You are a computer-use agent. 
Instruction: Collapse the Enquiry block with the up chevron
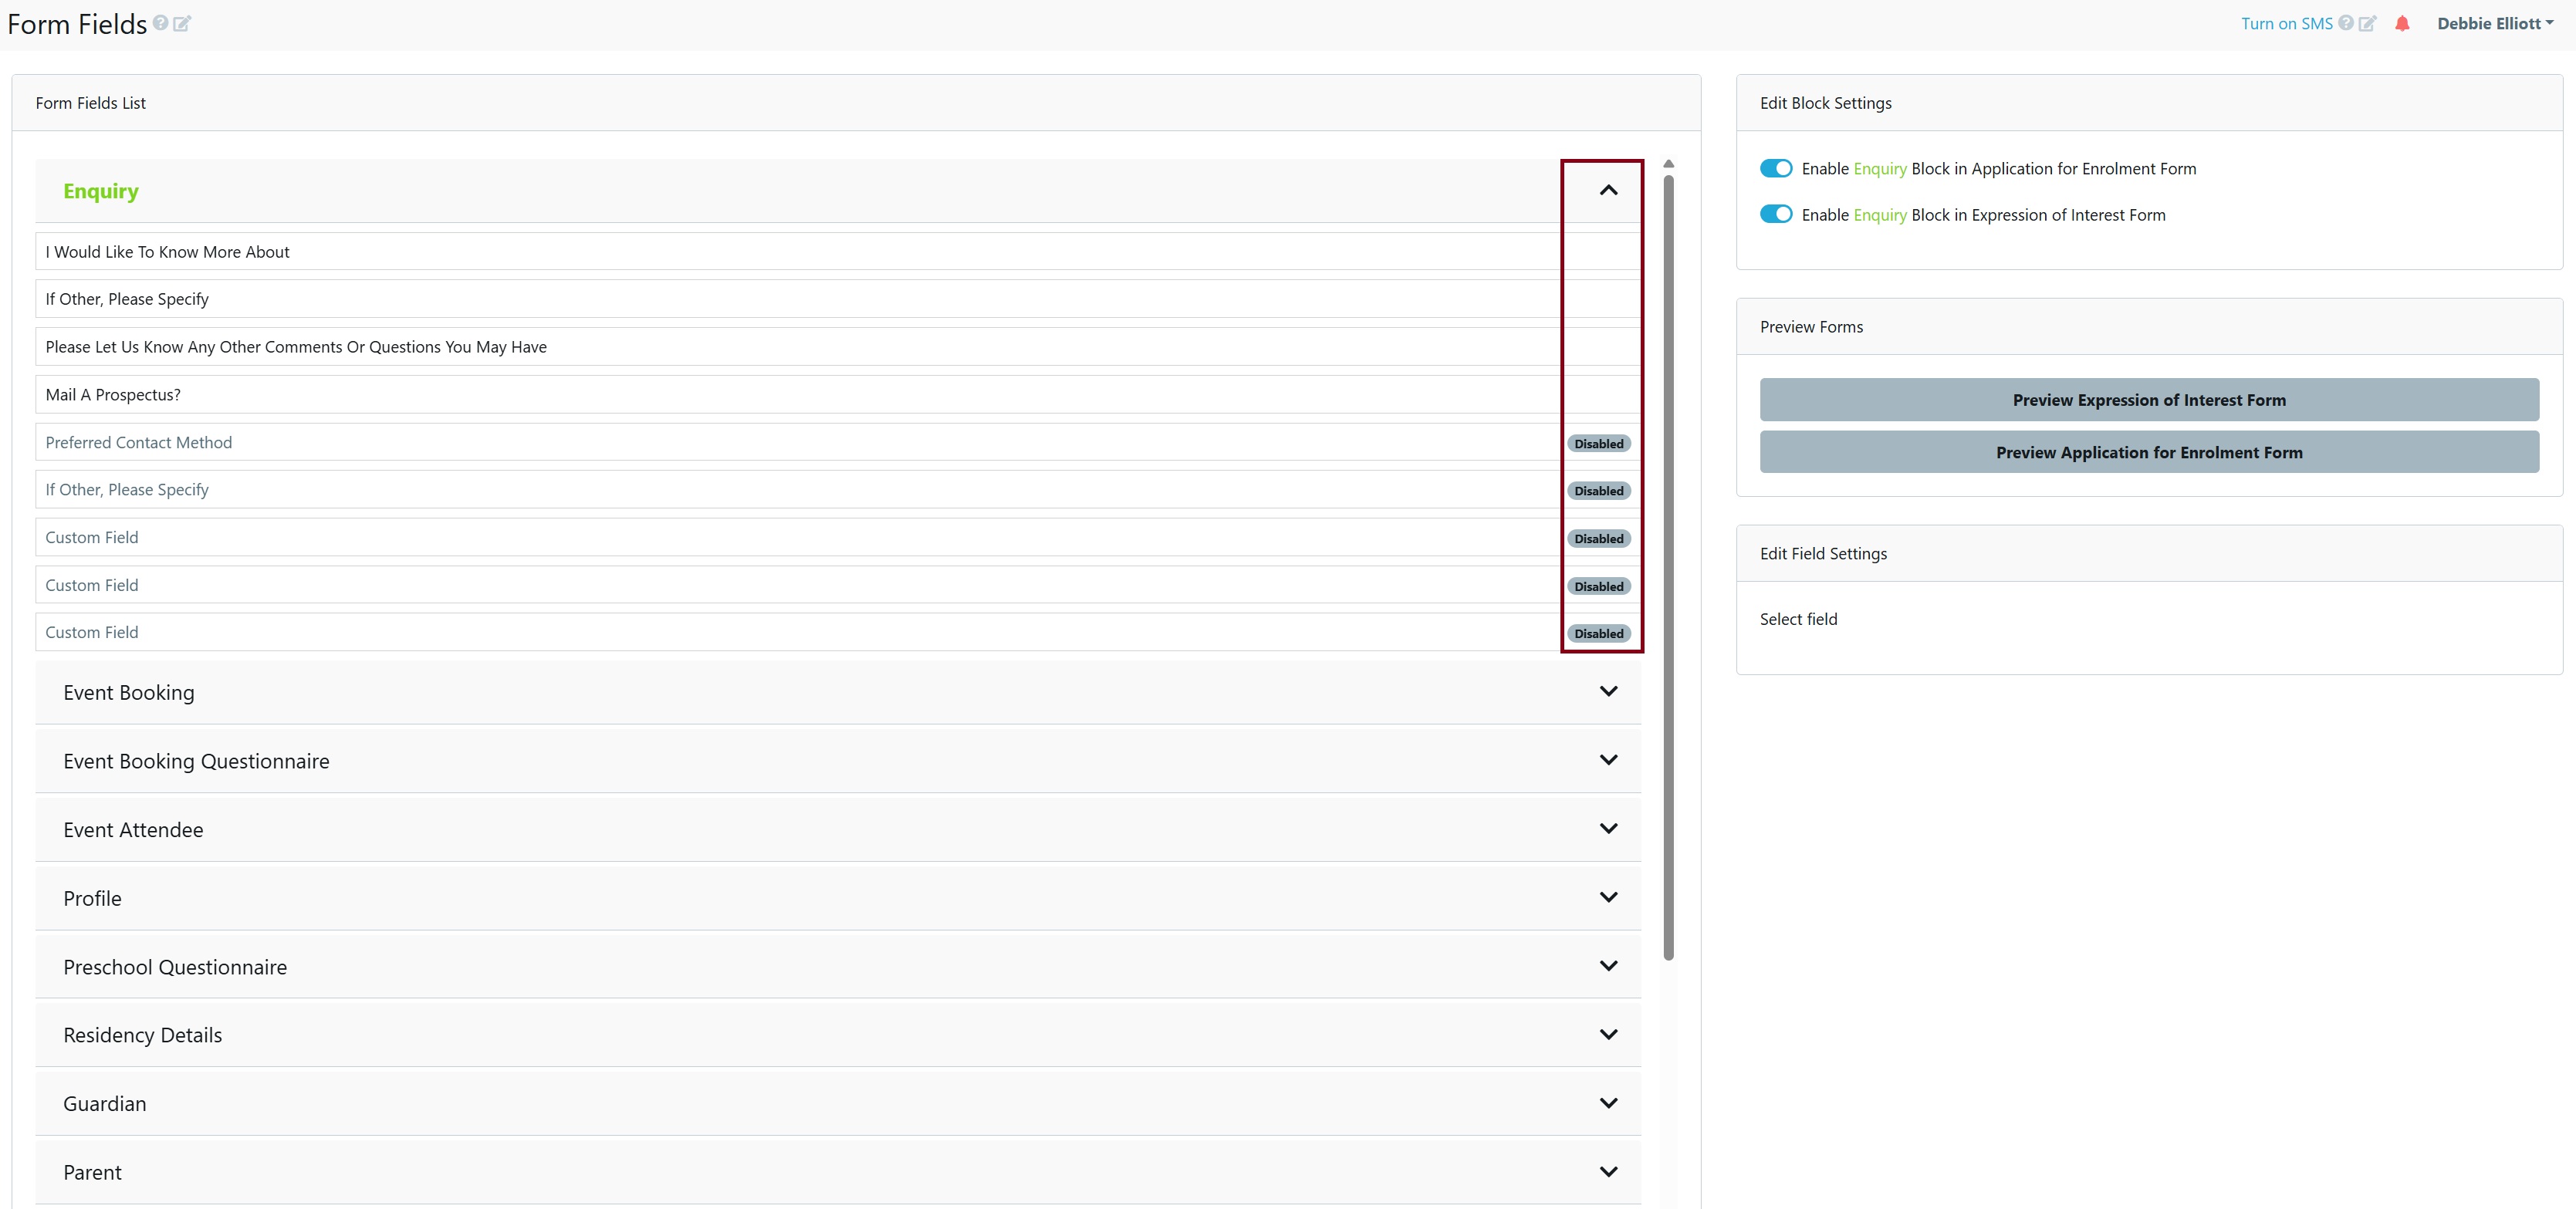pos(1608,190)
